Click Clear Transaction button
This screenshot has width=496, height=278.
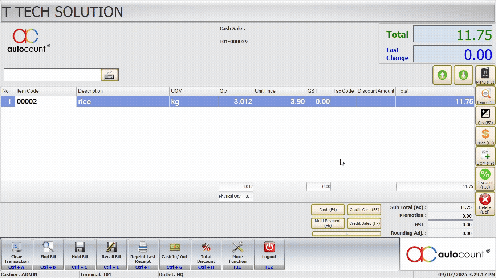pyautogui.click(x=16, y=254)
